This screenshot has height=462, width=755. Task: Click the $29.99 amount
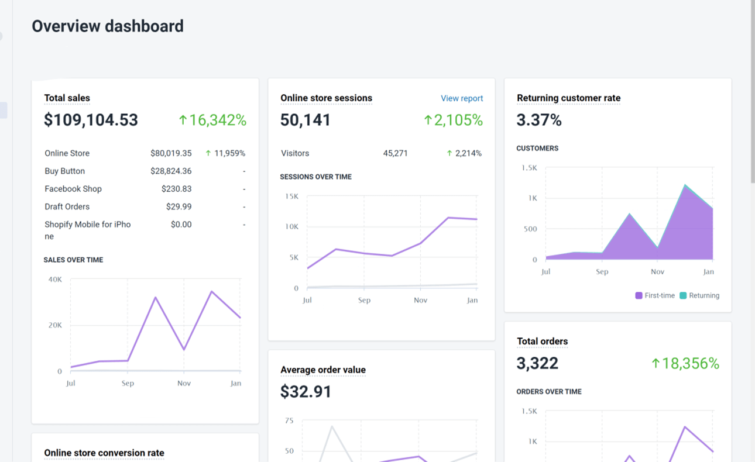click(179, 206)
